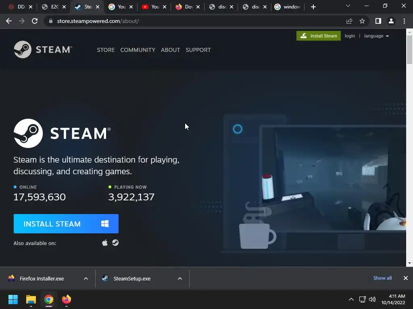The width and height of the screenshot is (413, 309).
Task: Click the Firefox Installer file icon
Action: click(x=11, y=278)
